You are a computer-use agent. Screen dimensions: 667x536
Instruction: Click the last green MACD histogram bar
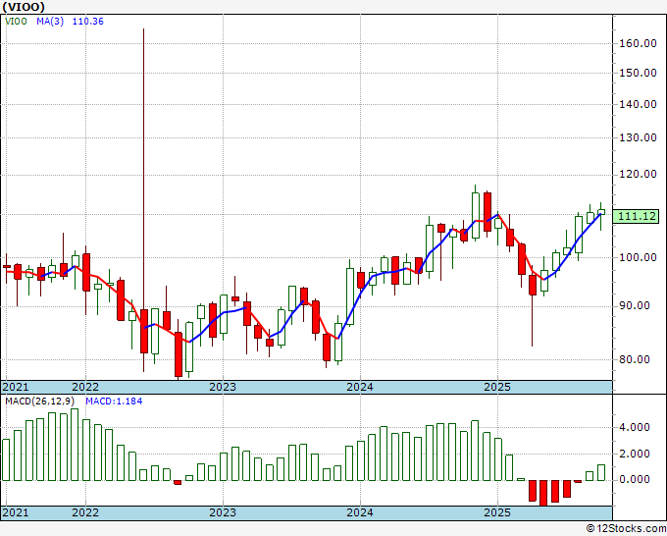pyautogui.click(x=601, y=472)
